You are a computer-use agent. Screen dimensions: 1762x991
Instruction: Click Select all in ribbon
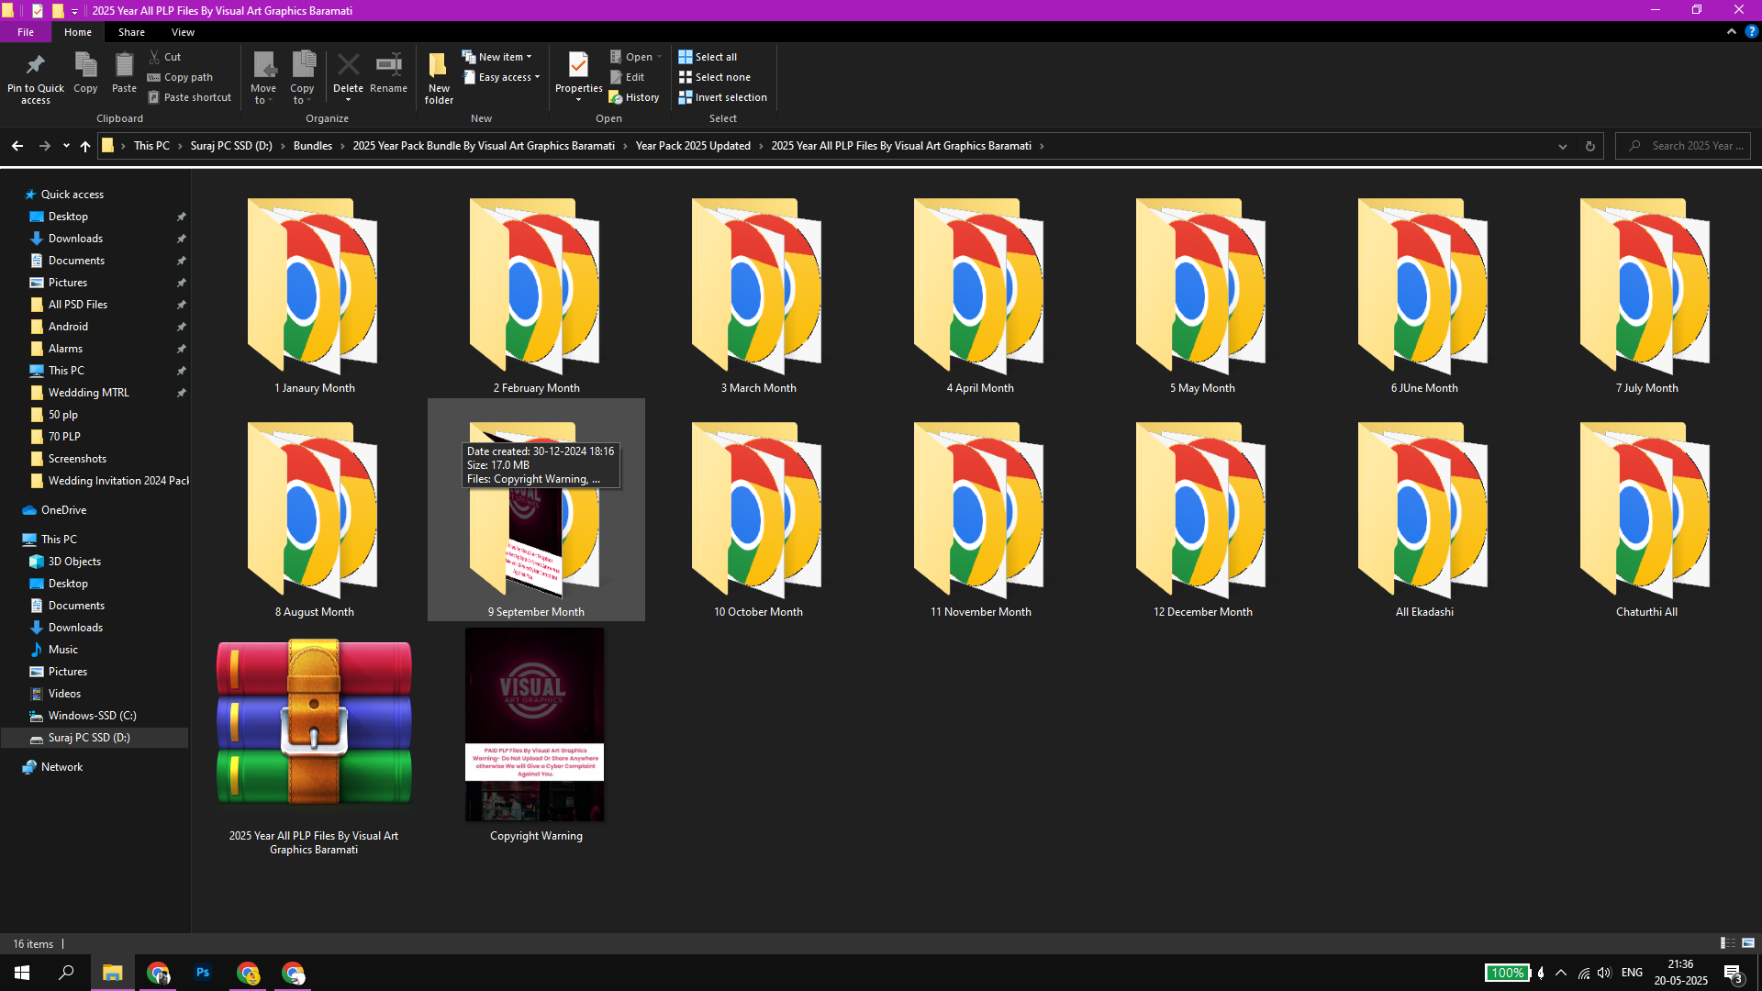click(x=708, y=57)
